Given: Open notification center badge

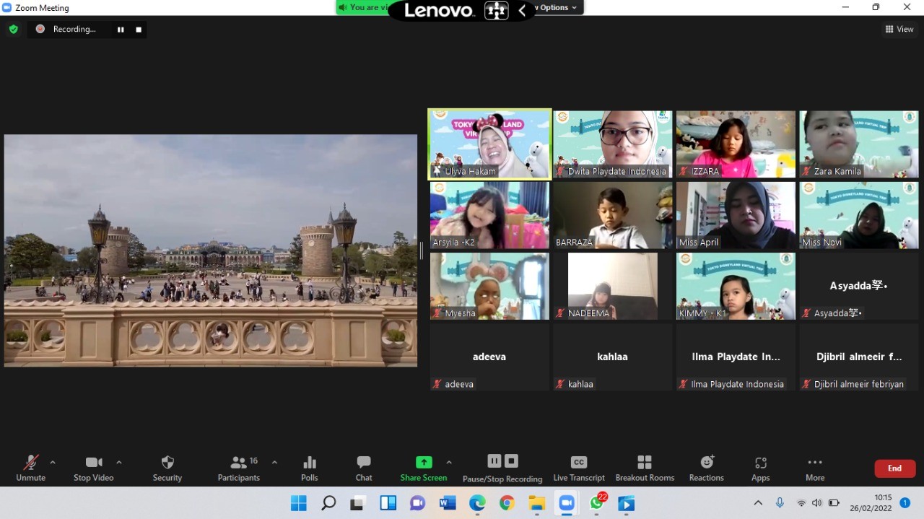Looking at the screenshot, I should click(x=905, y=503).
